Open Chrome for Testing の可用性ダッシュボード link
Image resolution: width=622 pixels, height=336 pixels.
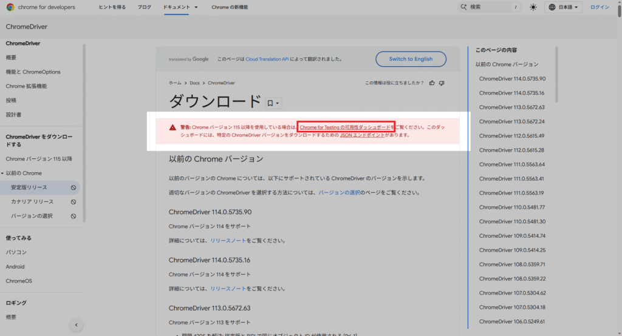pos(345,127)
